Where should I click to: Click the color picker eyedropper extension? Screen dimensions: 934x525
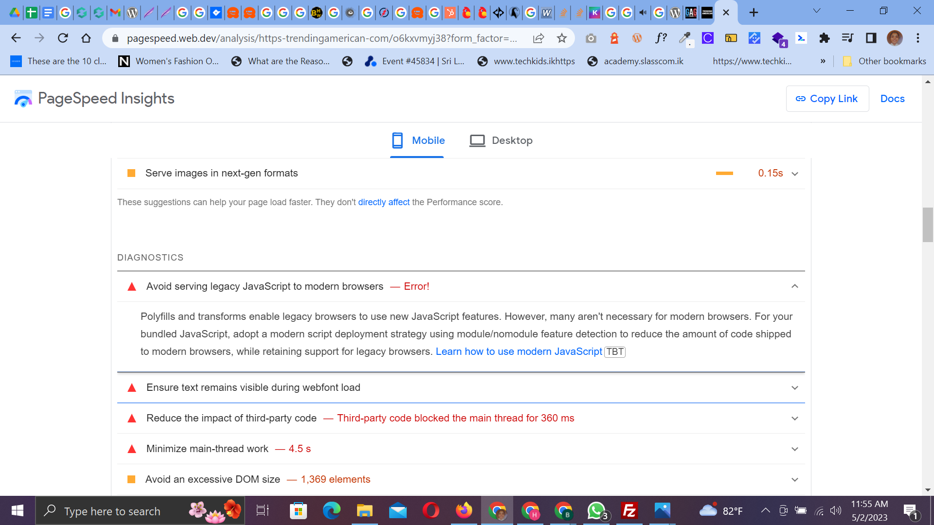coord(685,38)
